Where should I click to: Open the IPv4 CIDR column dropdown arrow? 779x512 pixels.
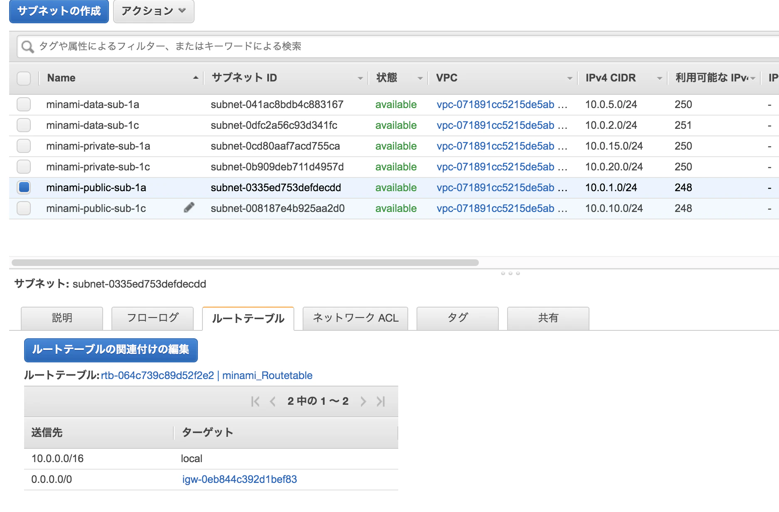[x=659, y=78]
